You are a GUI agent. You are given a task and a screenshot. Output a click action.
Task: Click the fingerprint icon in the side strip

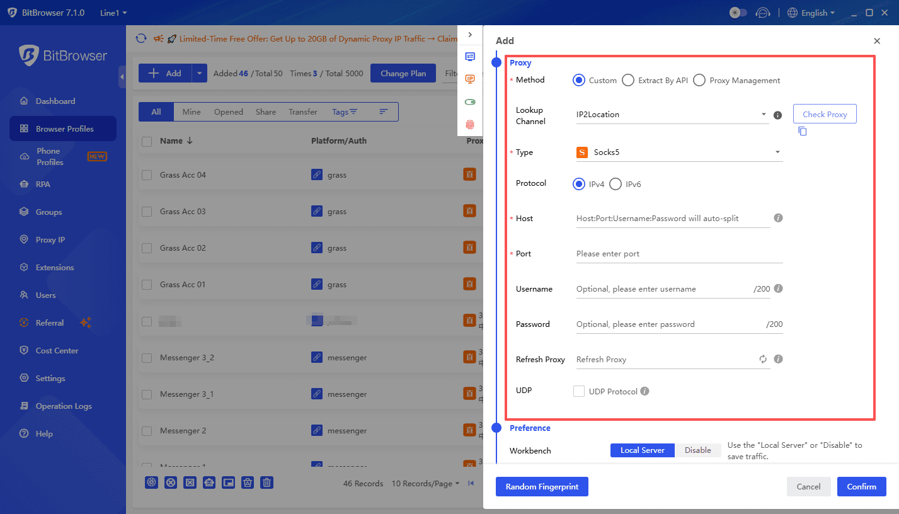(469, 124)
